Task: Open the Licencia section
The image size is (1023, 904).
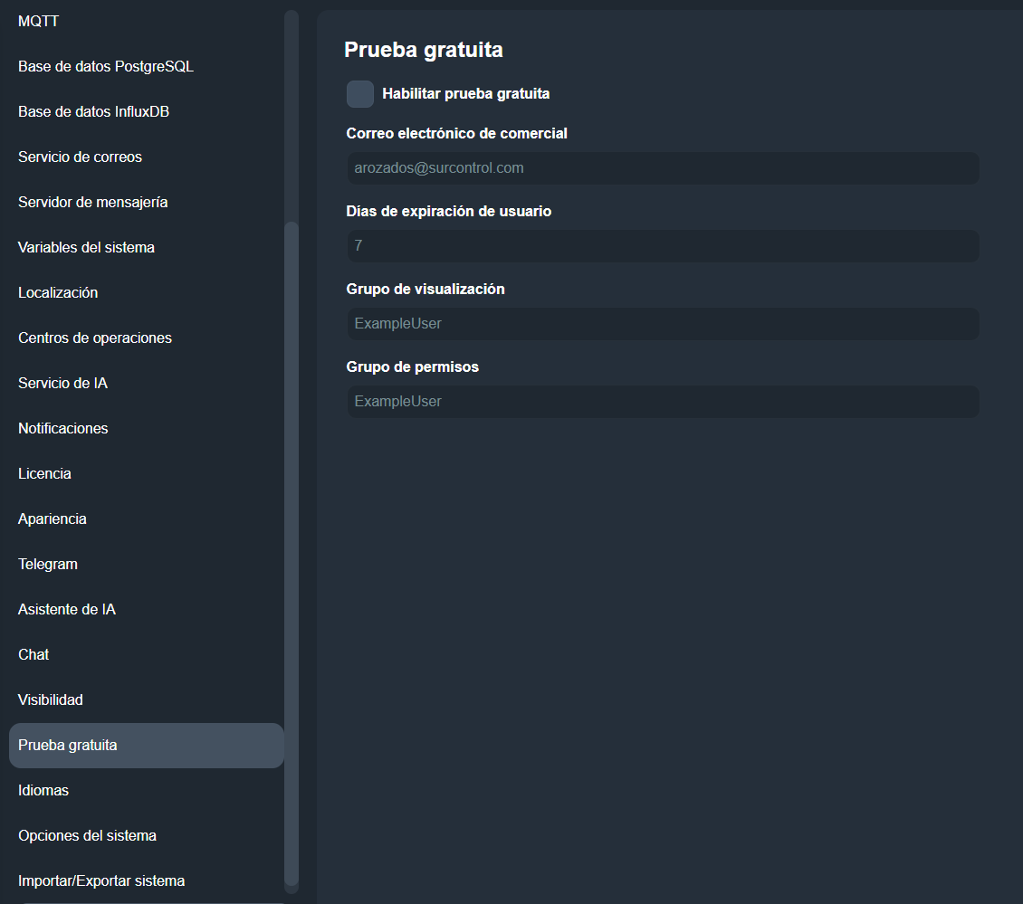Action: tap(44, 473)
